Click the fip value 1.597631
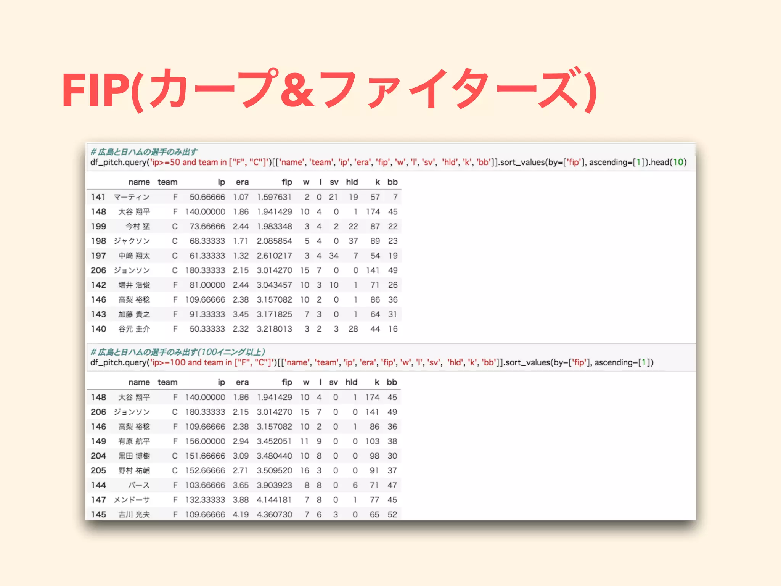Viewport: 781px width, 586px height. click(274, 197)
